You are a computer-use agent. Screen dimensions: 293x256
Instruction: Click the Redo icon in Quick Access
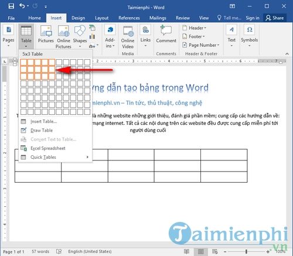[35, 6]
